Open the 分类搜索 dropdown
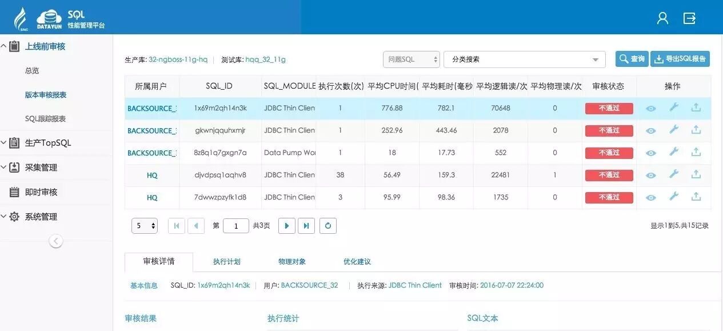 click(x=525, y=59)
